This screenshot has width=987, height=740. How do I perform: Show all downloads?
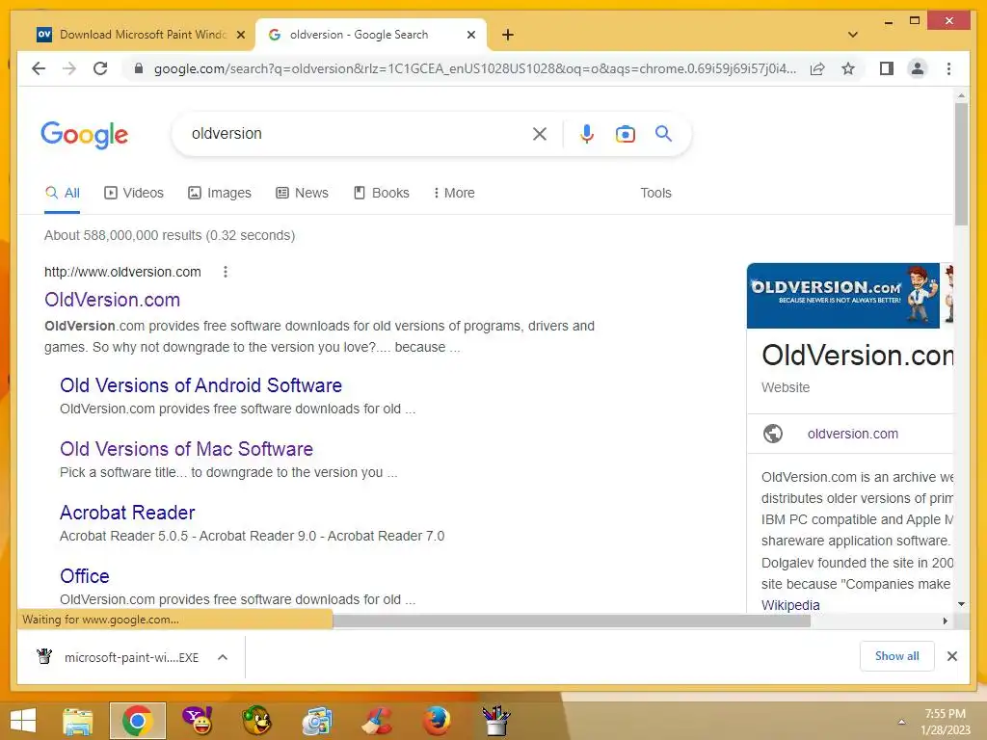(897, 655)
